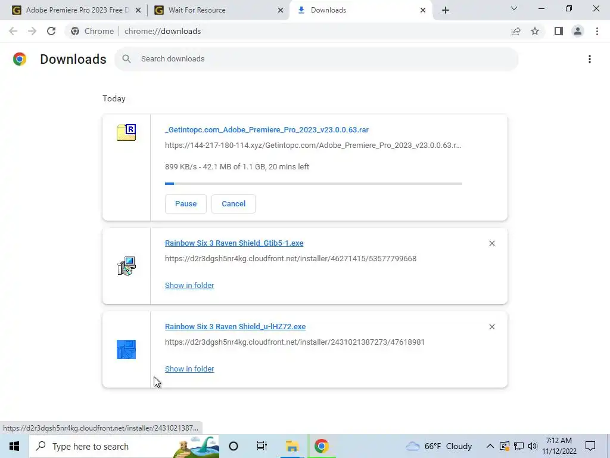
Task: Open a new tab with plus button
Action: coord(446,10)
